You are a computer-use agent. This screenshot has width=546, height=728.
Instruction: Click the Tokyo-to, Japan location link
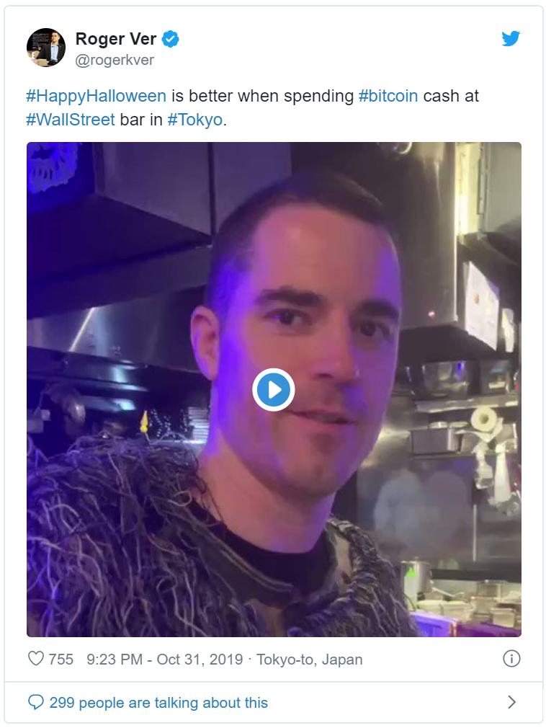310,660
